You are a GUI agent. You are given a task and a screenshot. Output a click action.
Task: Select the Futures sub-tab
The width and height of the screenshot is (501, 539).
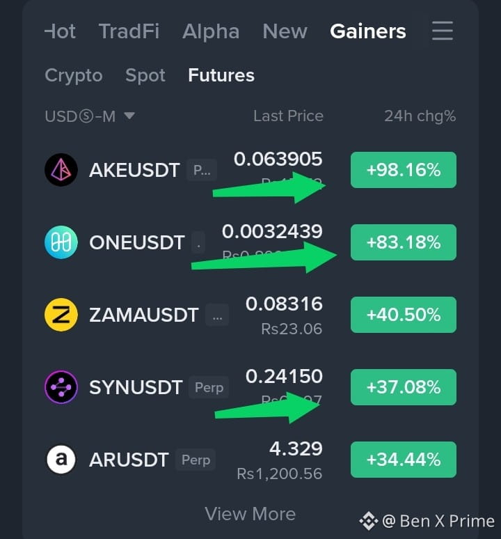point(221,75)
